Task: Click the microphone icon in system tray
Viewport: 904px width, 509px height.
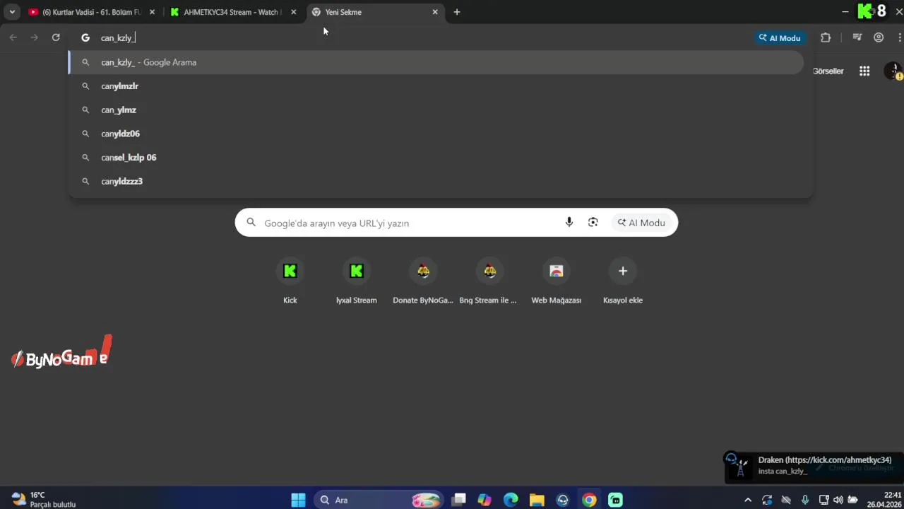Action: click(x=804, y=500)
